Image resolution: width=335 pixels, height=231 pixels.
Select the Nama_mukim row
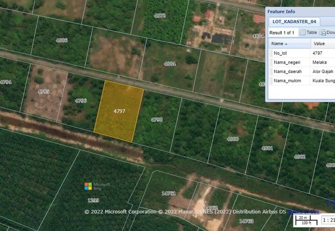(302, 81)
